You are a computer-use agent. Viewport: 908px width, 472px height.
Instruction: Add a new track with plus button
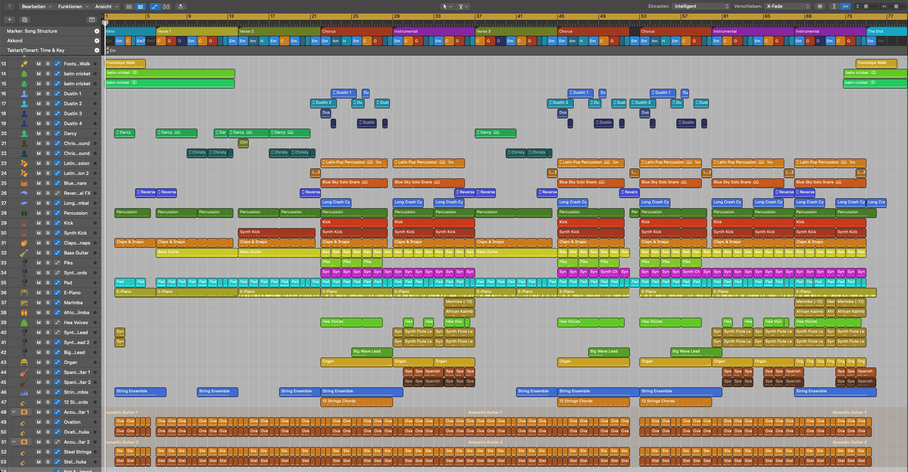(10, 20)
